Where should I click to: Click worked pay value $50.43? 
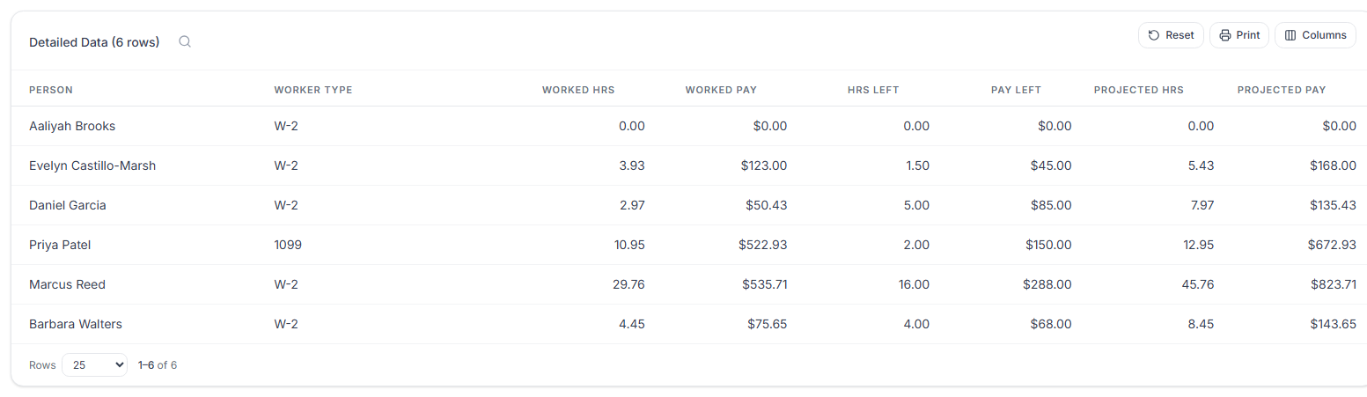coord(767,205)
